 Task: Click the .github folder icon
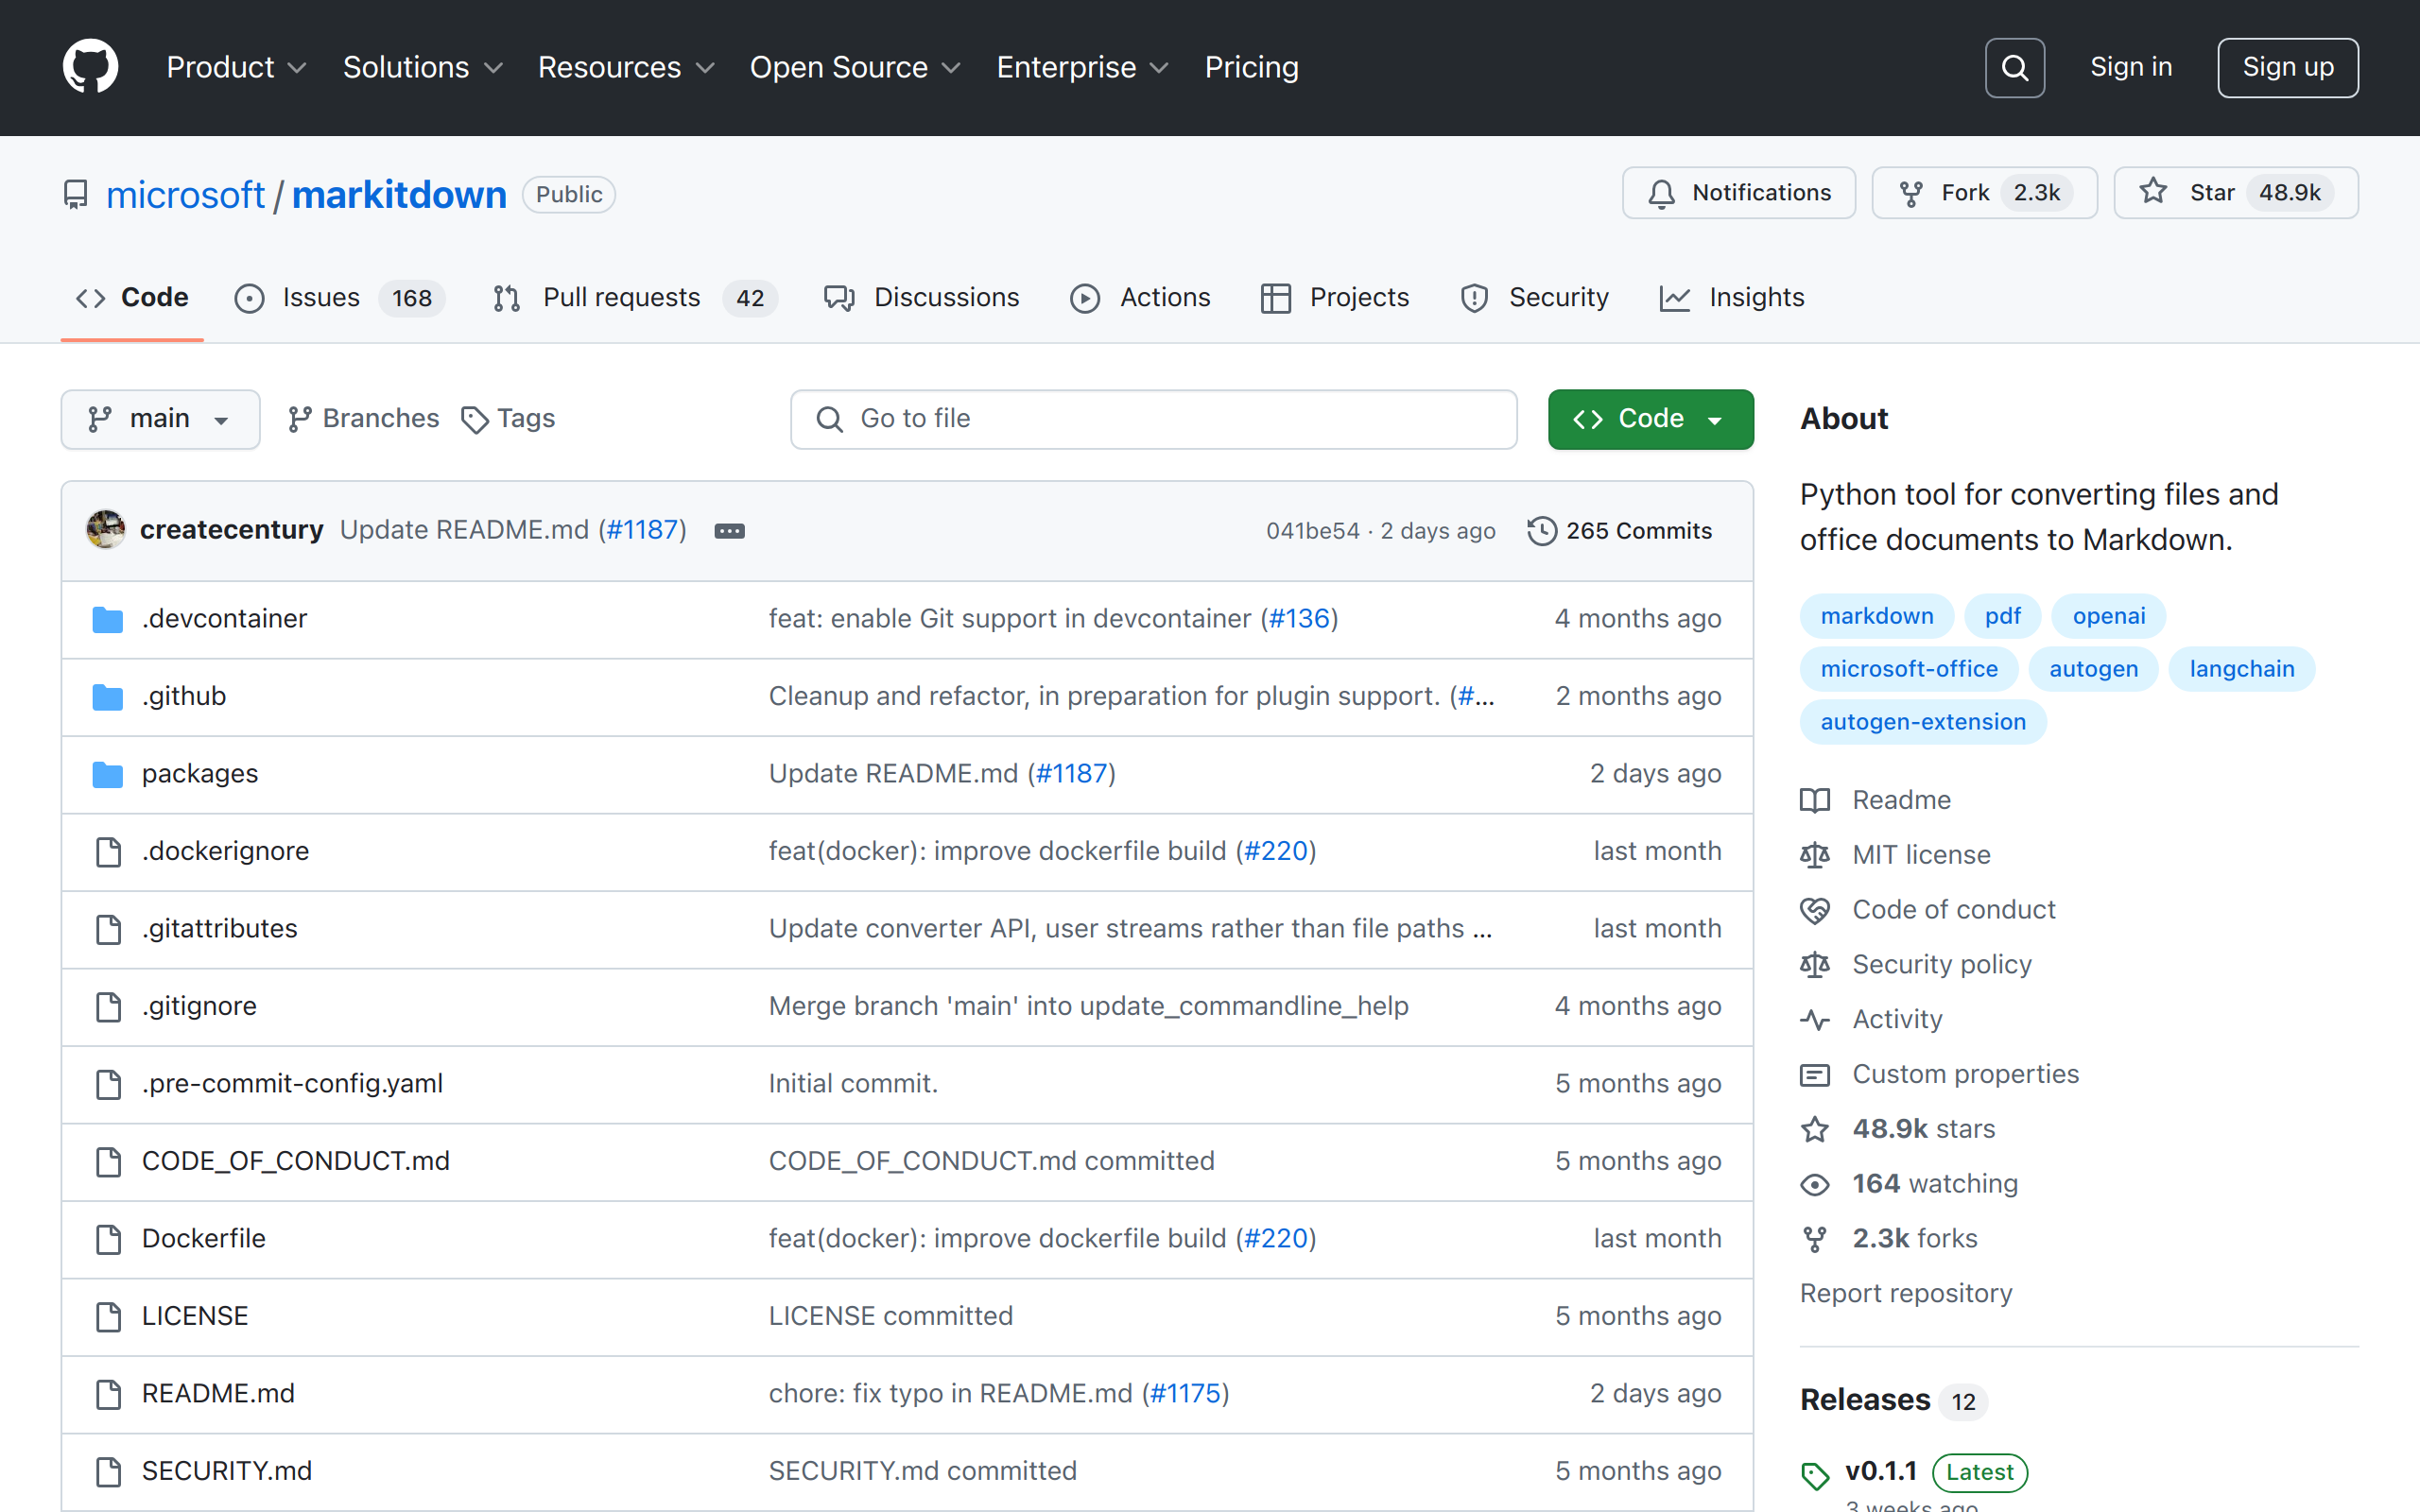tap(108, 696)
